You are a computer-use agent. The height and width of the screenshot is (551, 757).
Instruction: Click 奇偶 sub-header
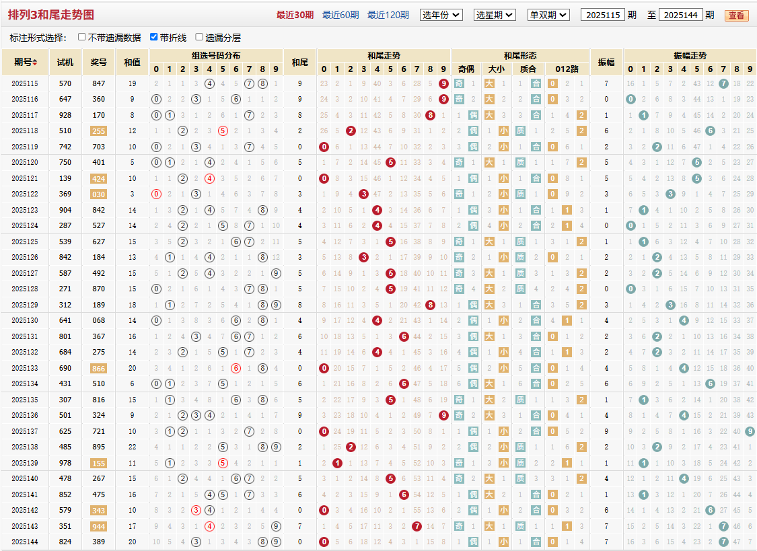(466, 69)
